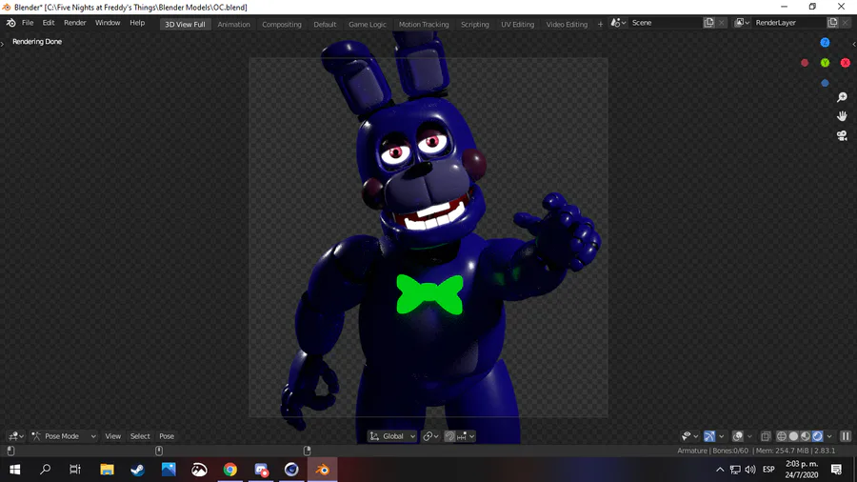Viewport: 857px width, 482px height.
Task: Open the view layer browse dropdown
Action: [x=742, y=23]
